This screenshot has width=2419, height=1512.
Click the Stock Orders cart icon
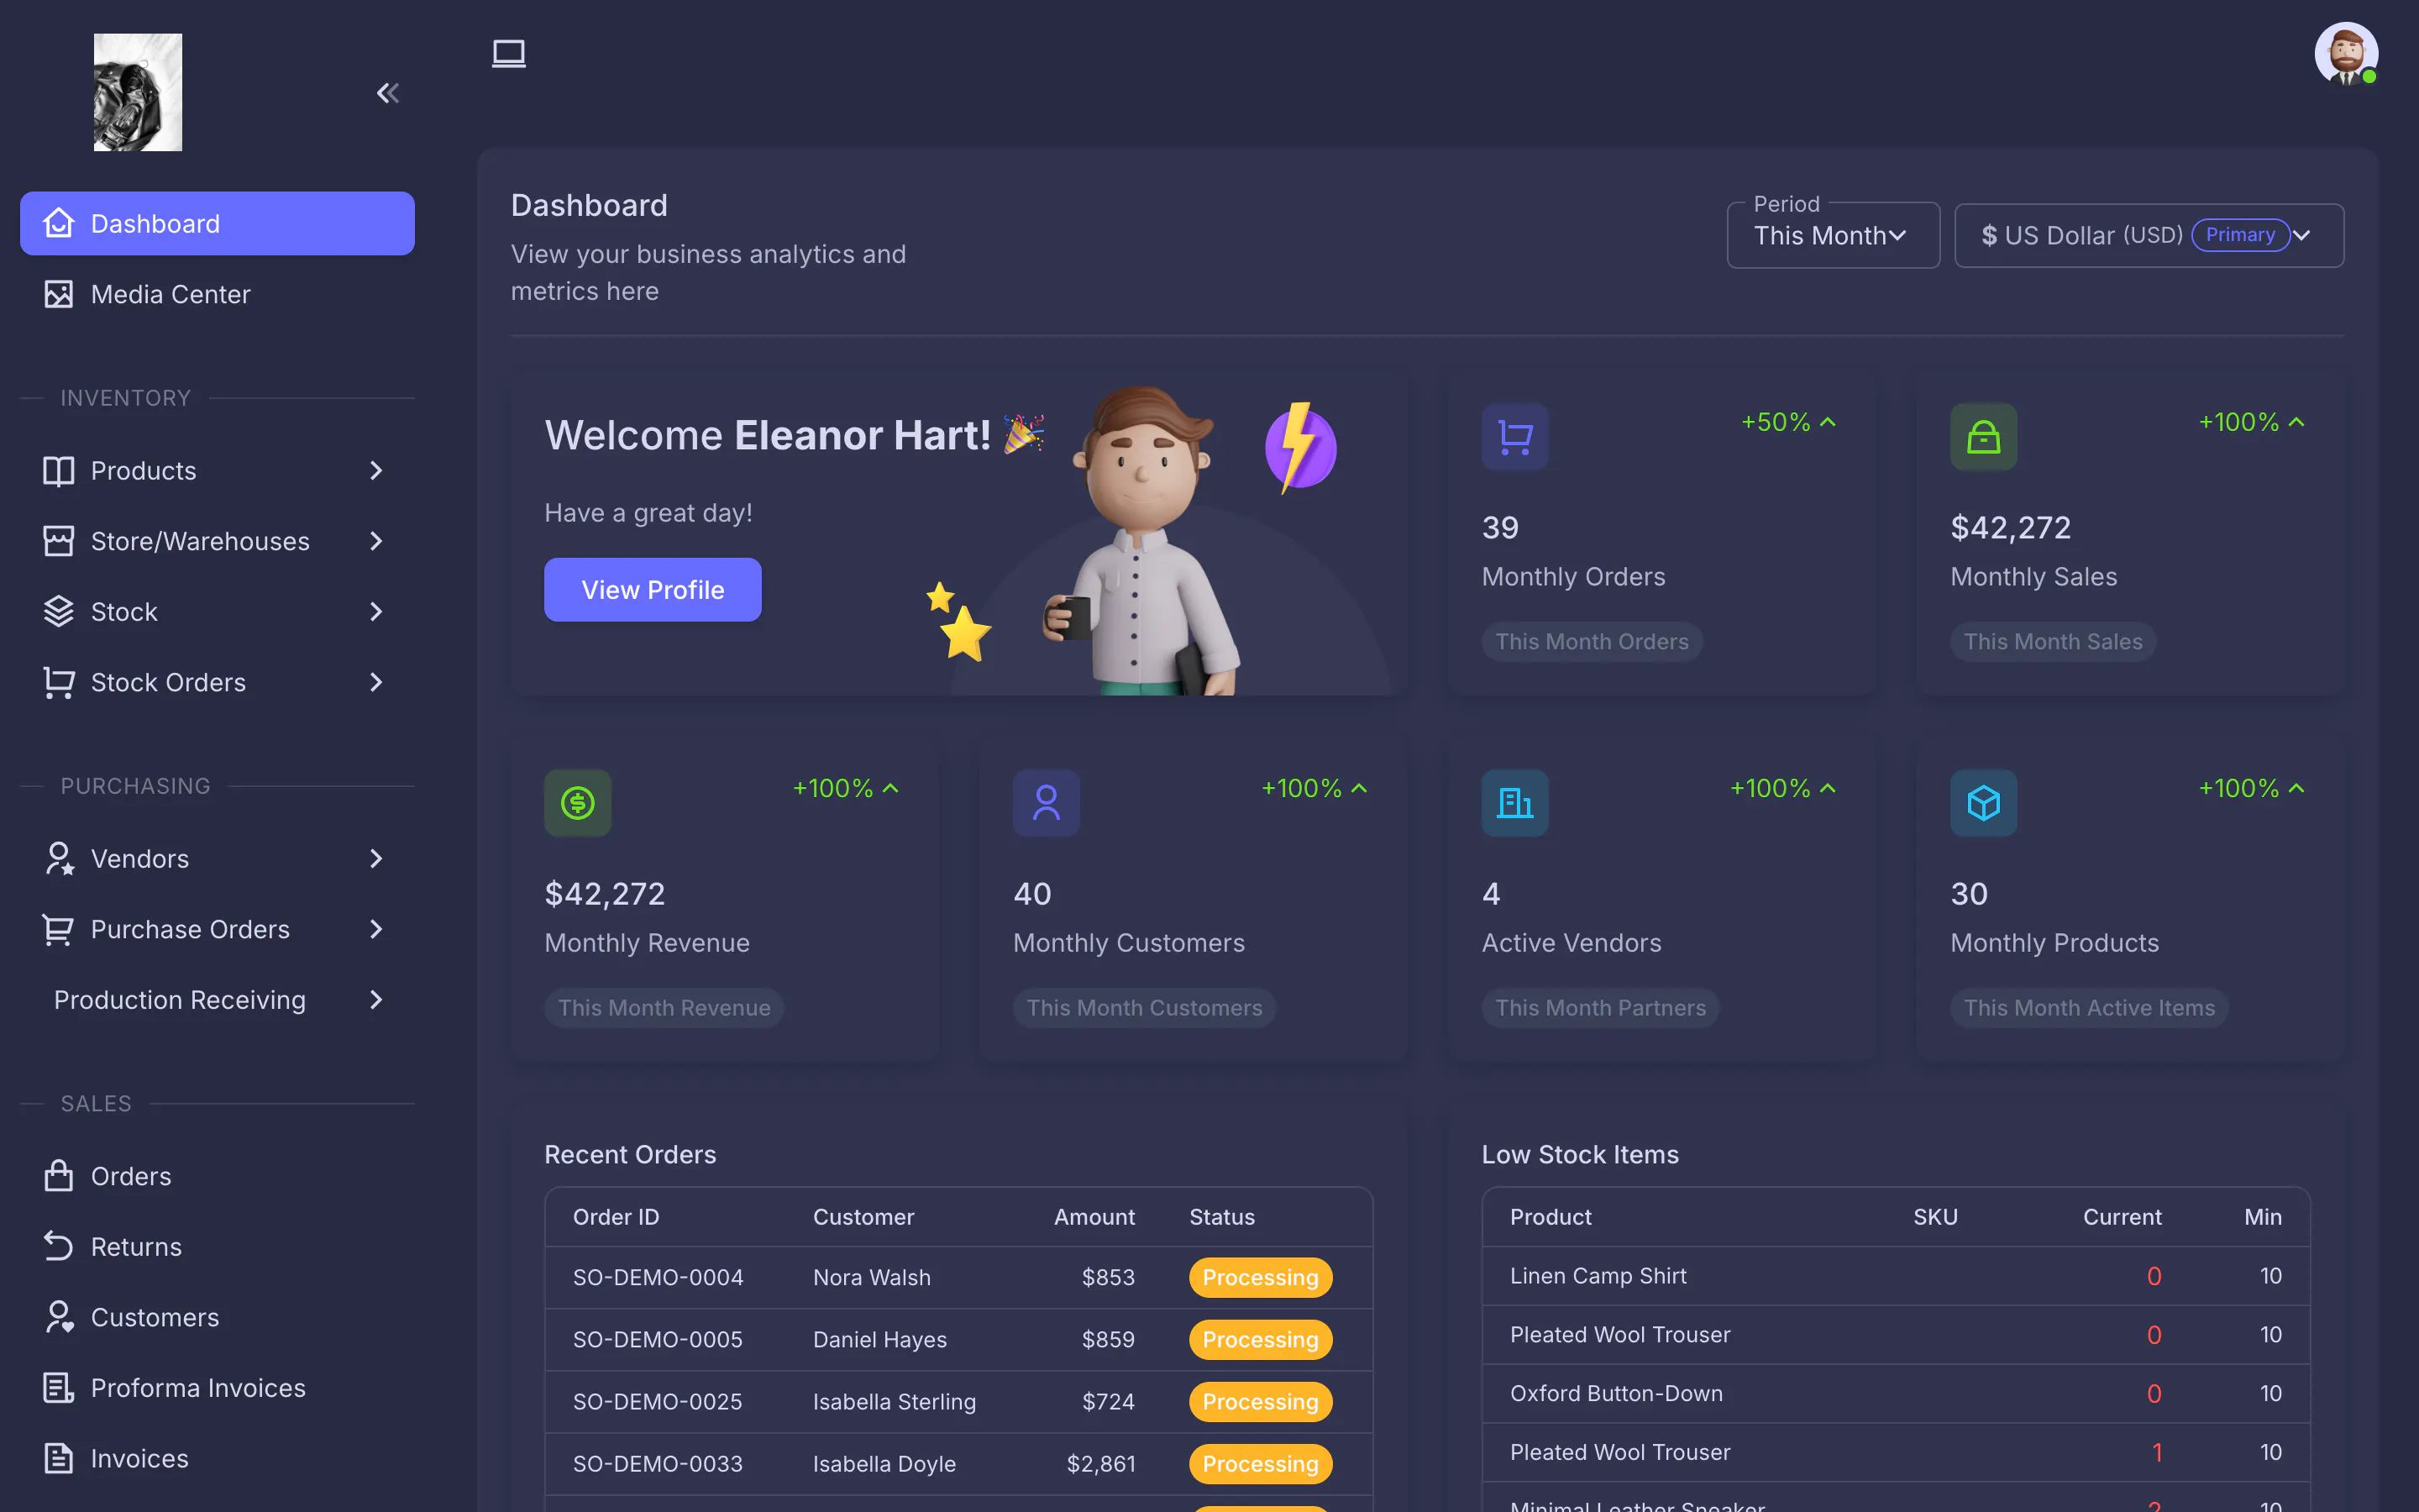click(59, 682)
